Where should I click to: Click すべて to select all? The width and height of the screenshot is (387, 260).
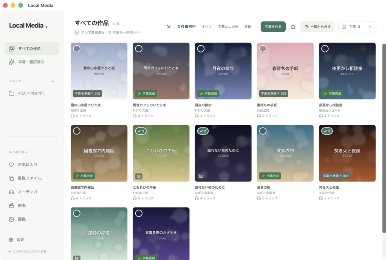207,27
